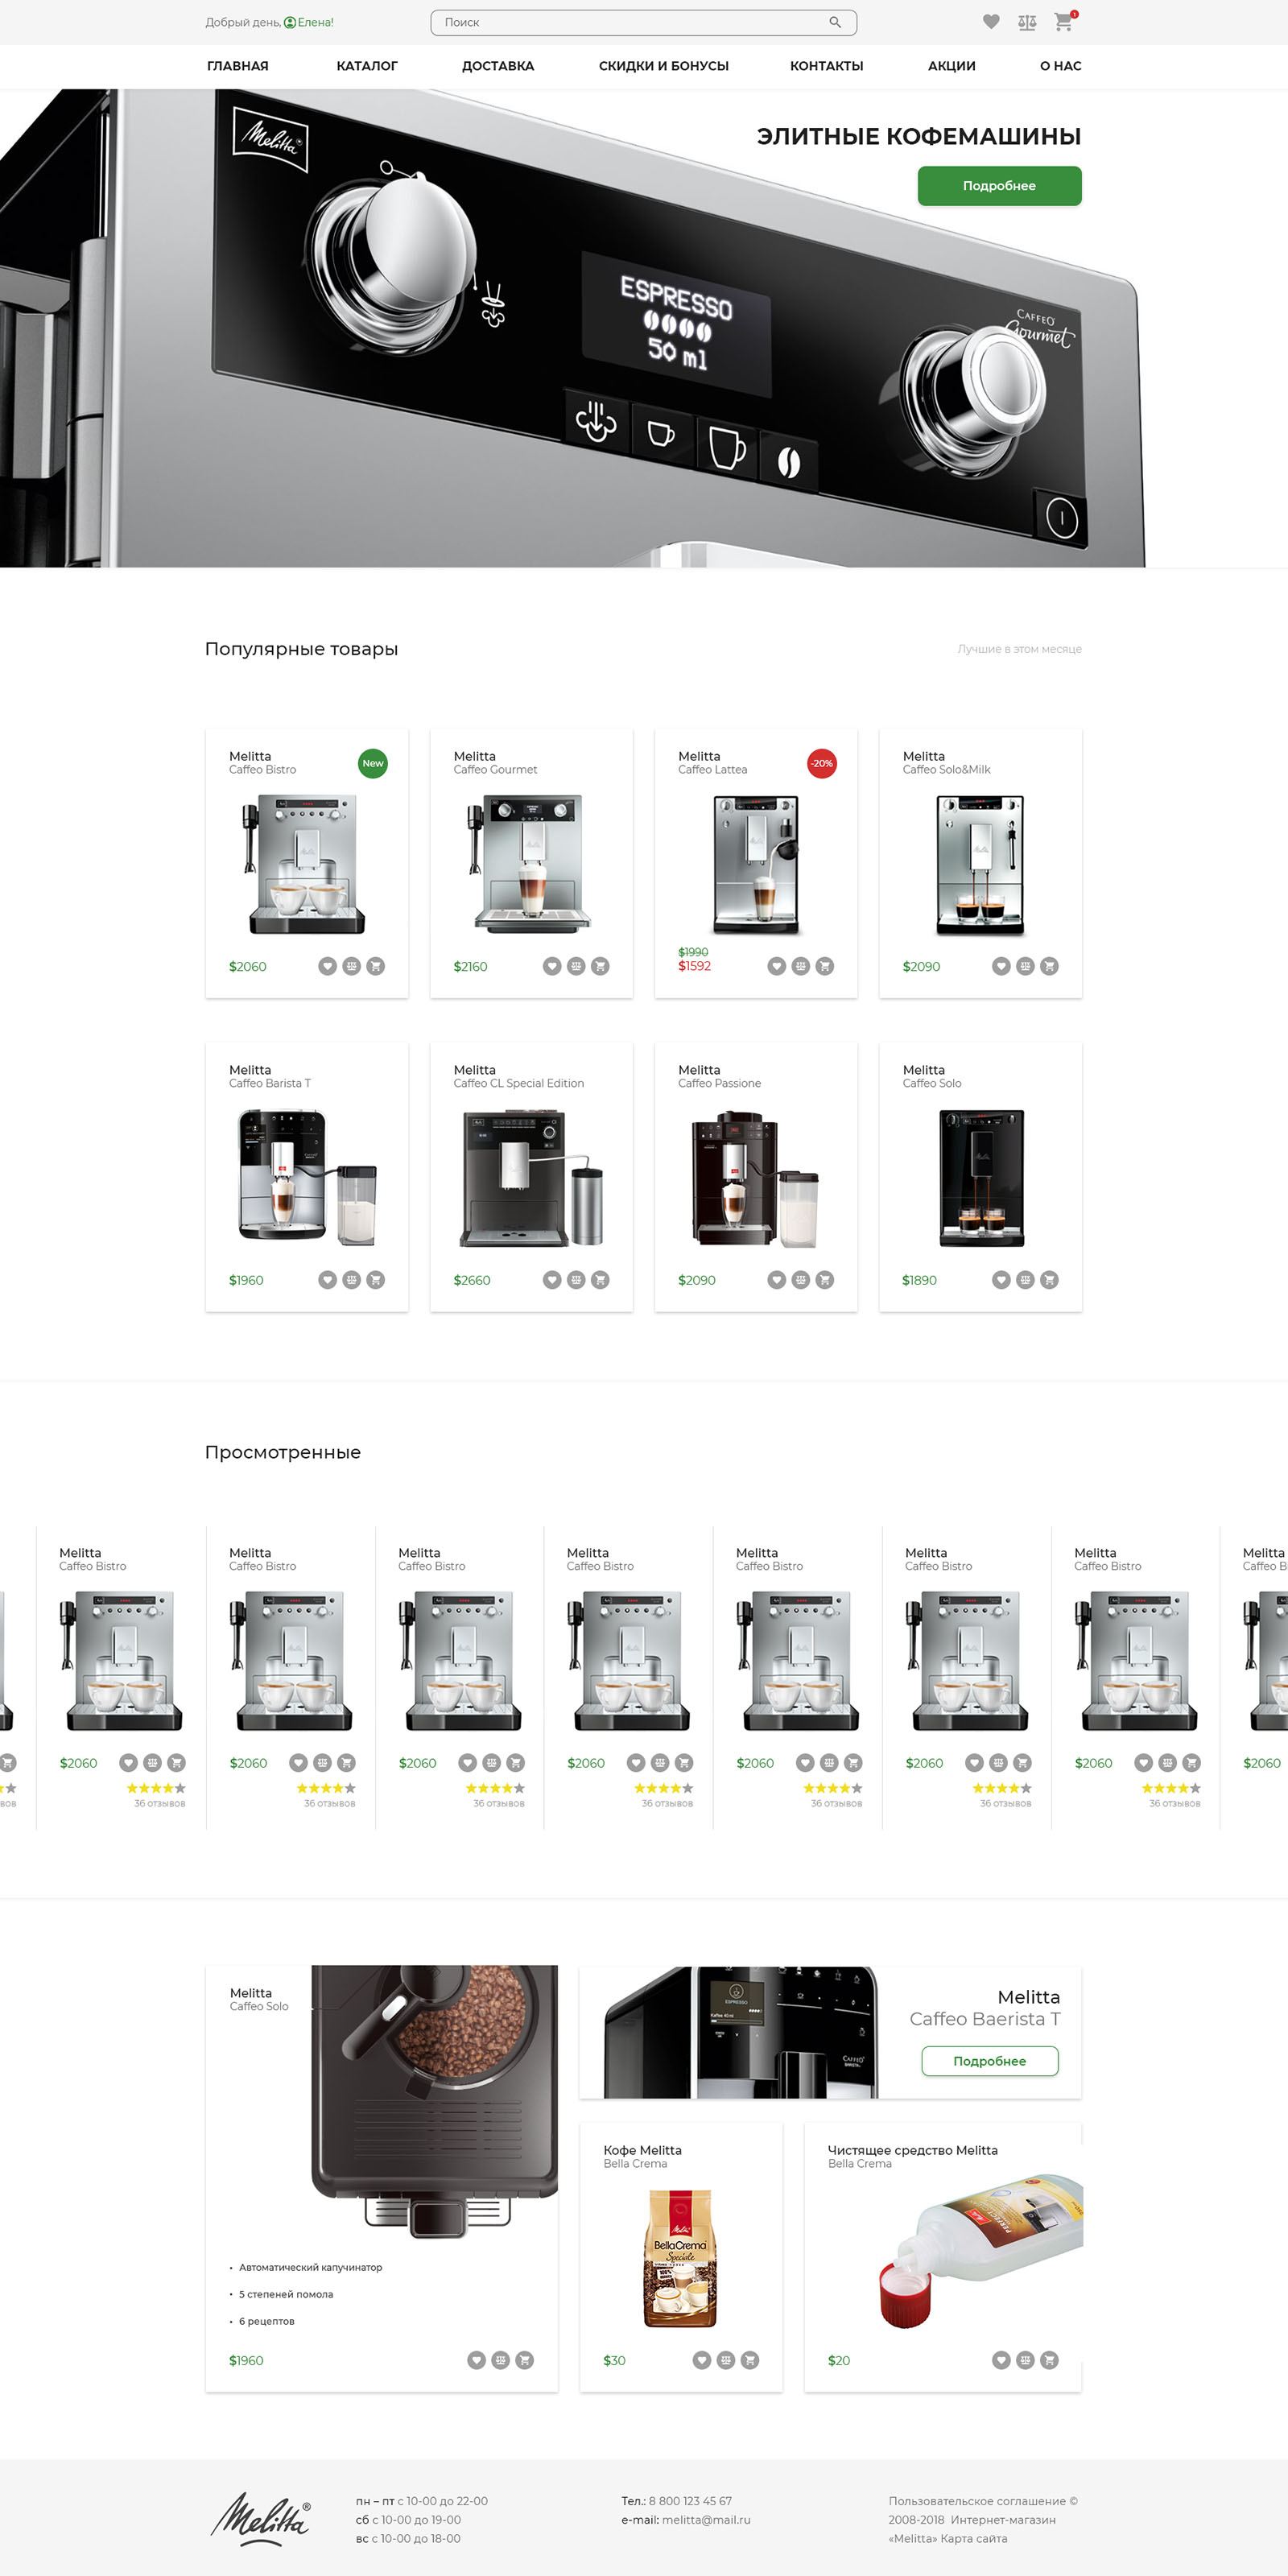Add Caffeo Lattea to comparison
Image resolution: width=1288 pixels, height=2576 pixels.
click(800, 966)
